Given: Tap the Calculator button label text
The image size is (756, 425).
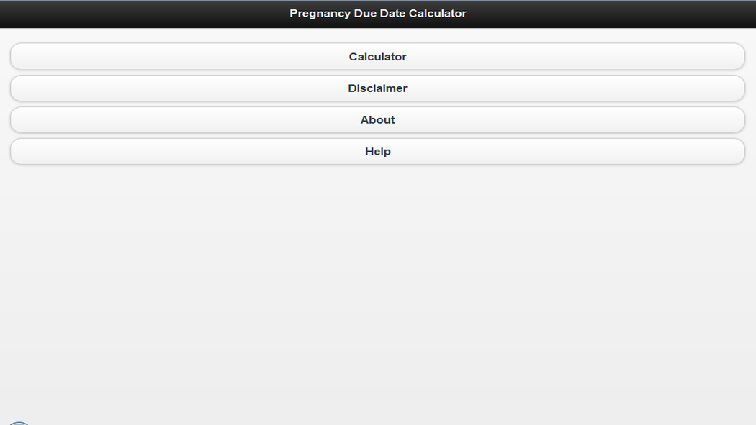Looking at the screenshot, I should click(x=377, y=57).
